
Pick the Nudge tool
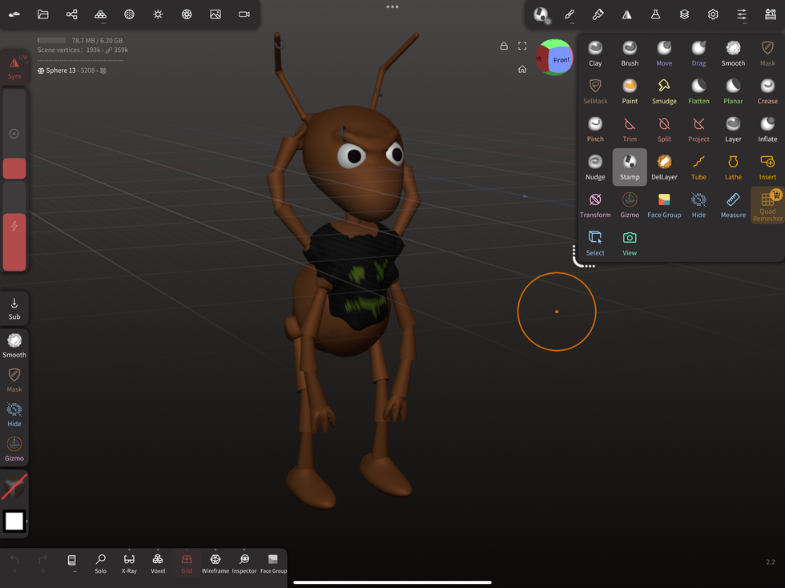595,167
